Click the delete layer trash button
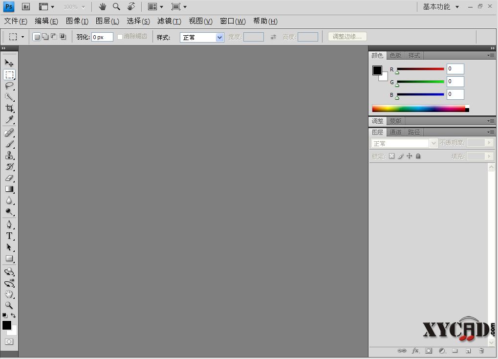This screenshot has height=359, width=498. coord(481,351)
